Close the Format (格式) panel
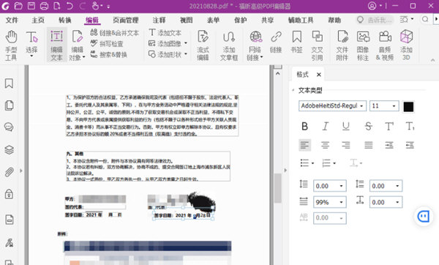439x265 pixels. click(x=318, y=75)
